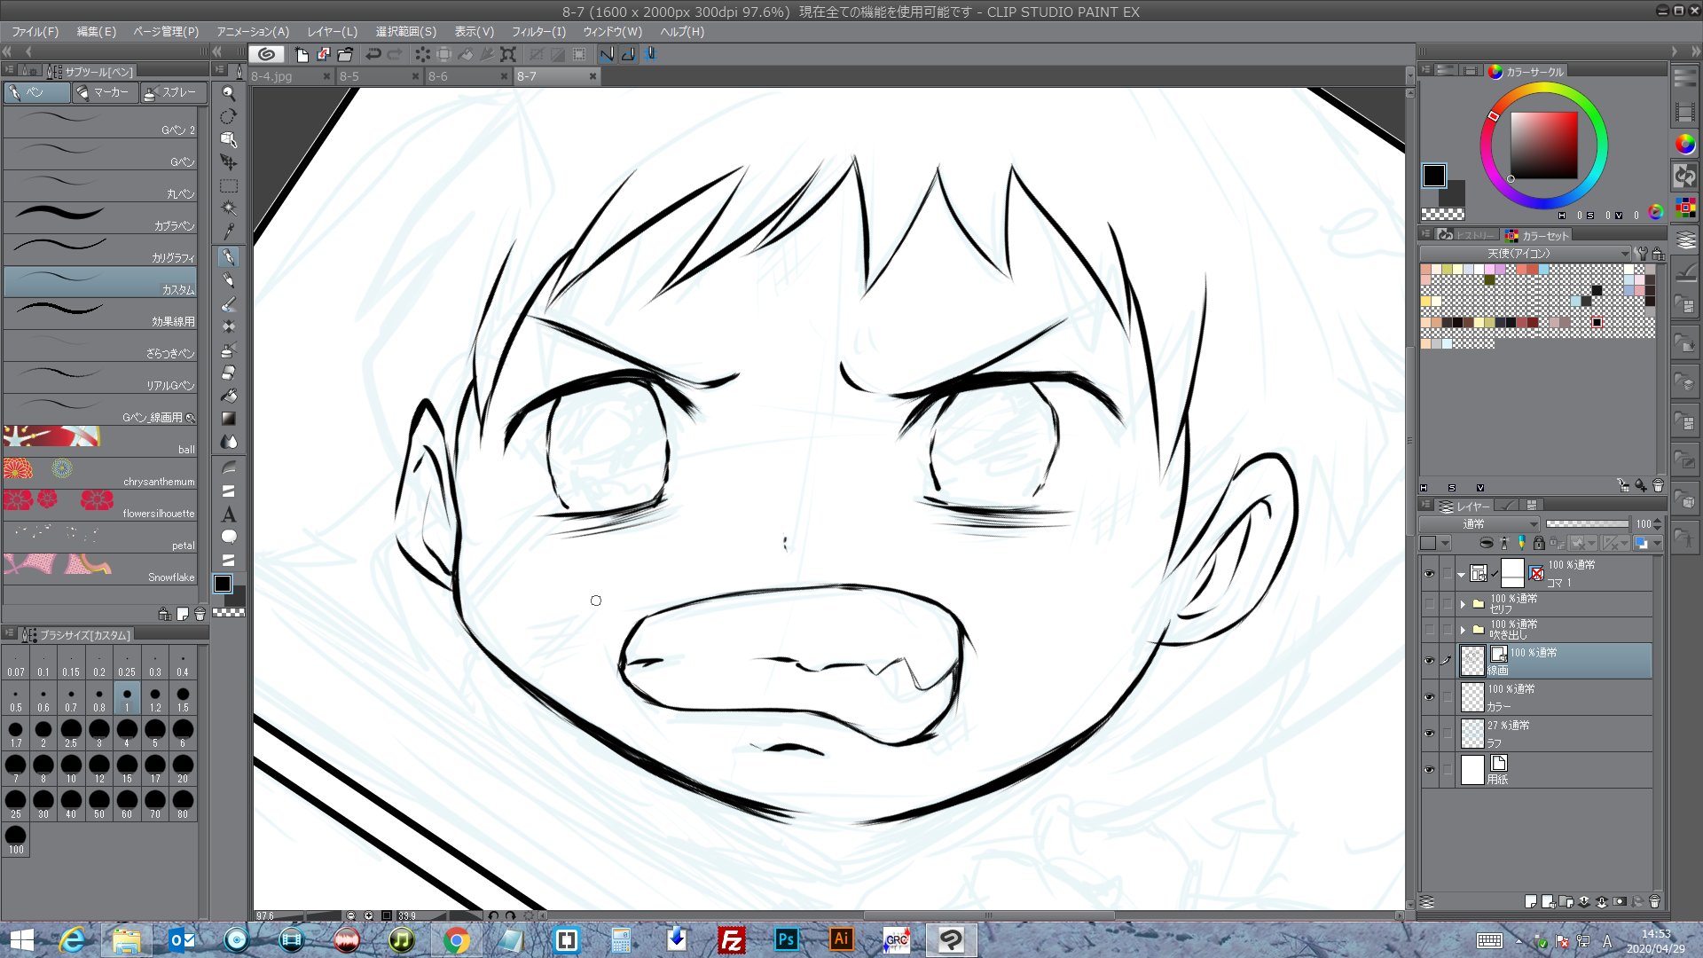
Task: Hide the ラフ layer via eye icon
Action: click(x=1429, y=734)
